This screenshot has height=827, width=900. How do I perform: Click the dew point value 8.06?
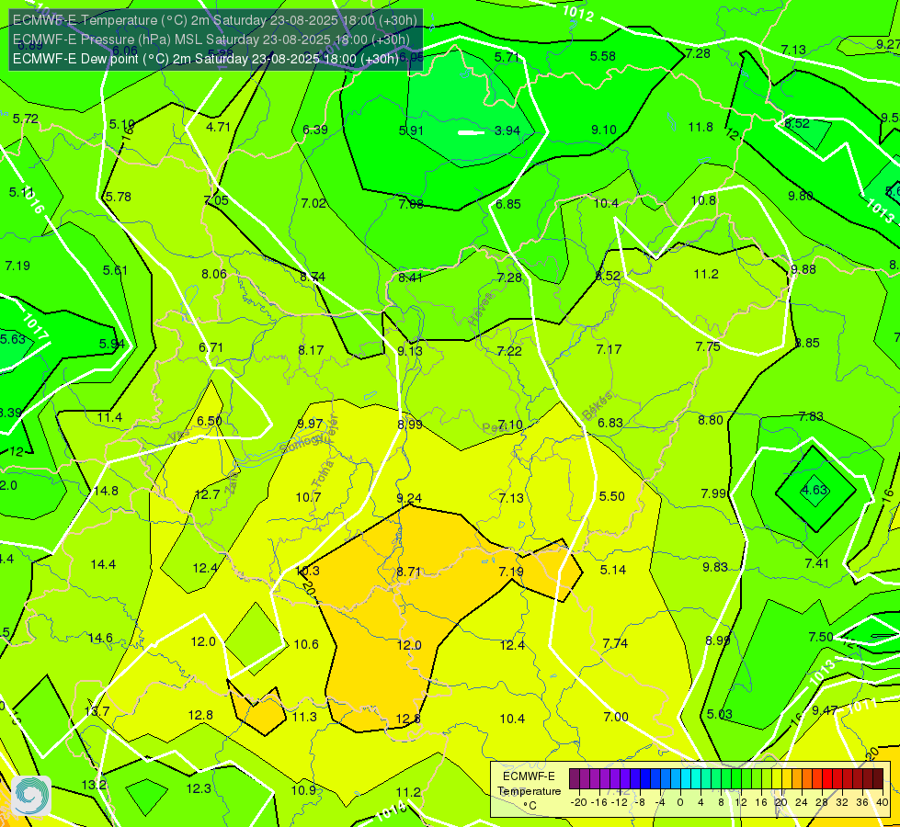pos(214,275)
